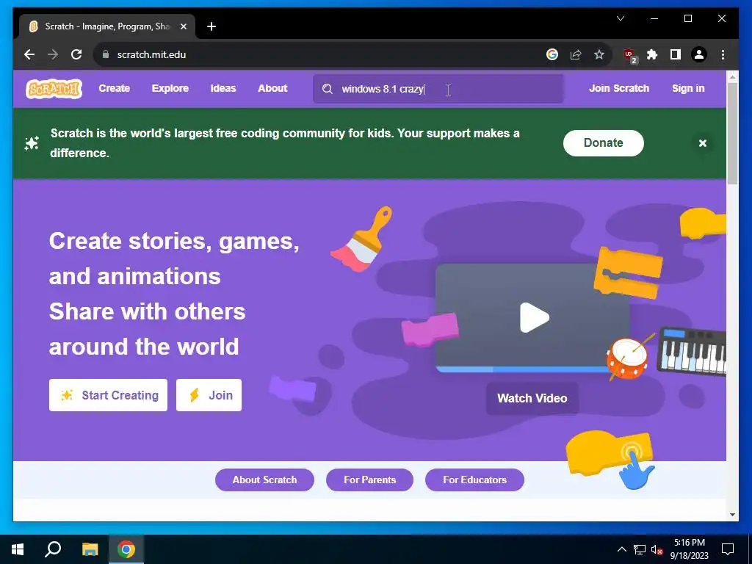752x564 pixels.
Task: Open the Windows Start menu
Action: [18, 549]
